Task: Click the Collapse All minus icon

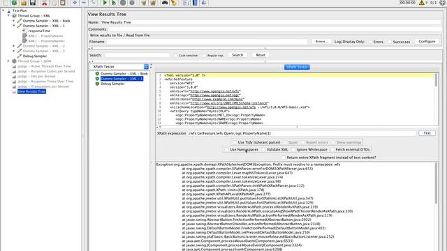Action: pos(84,3)
